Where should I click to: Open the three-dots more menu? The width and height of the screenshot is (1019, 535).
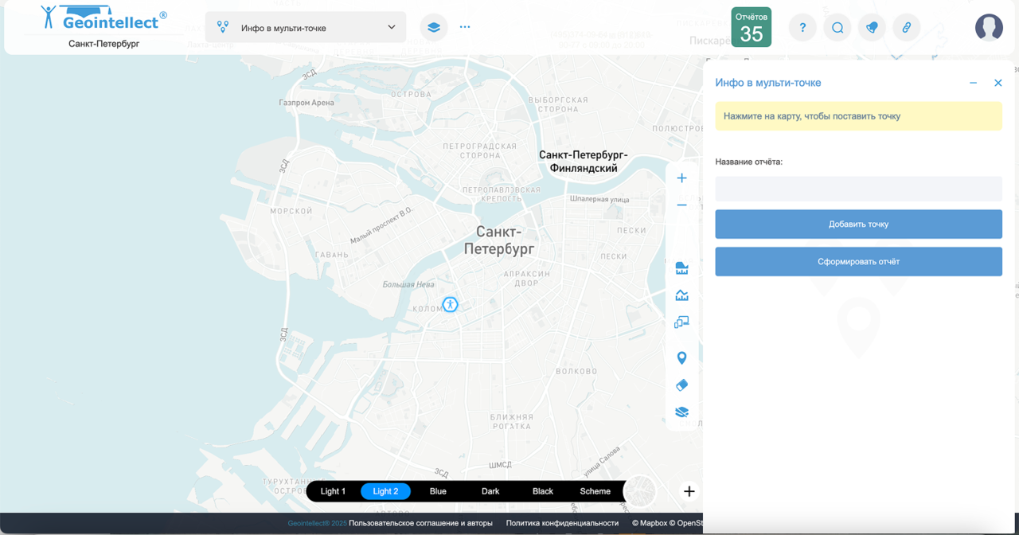[x=465, y=27]
